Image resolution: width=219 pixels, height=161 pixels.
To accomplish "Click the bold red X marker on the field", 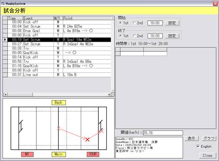I will click(87, 140).
